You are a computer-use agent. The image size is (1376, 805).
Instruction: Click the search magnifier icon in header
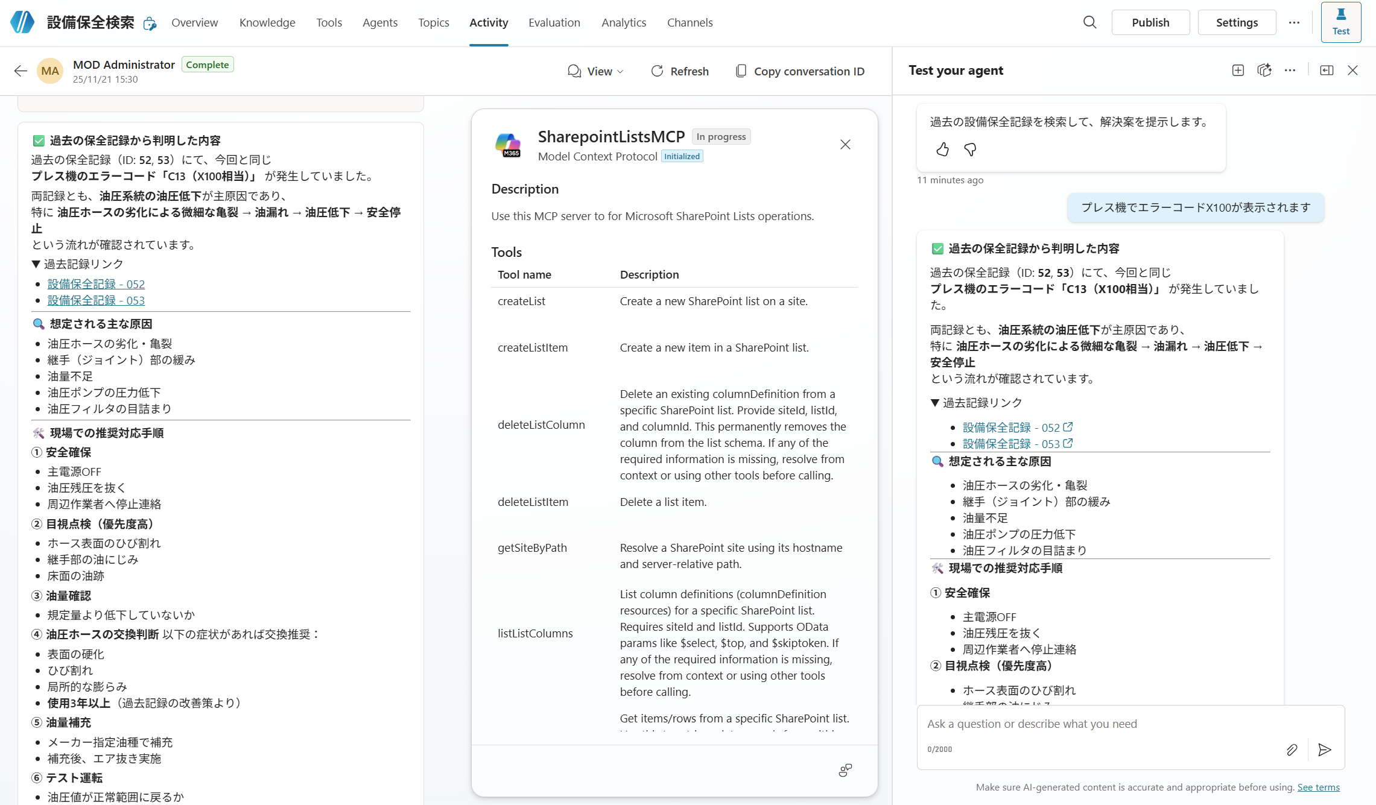click(1089, 22)
